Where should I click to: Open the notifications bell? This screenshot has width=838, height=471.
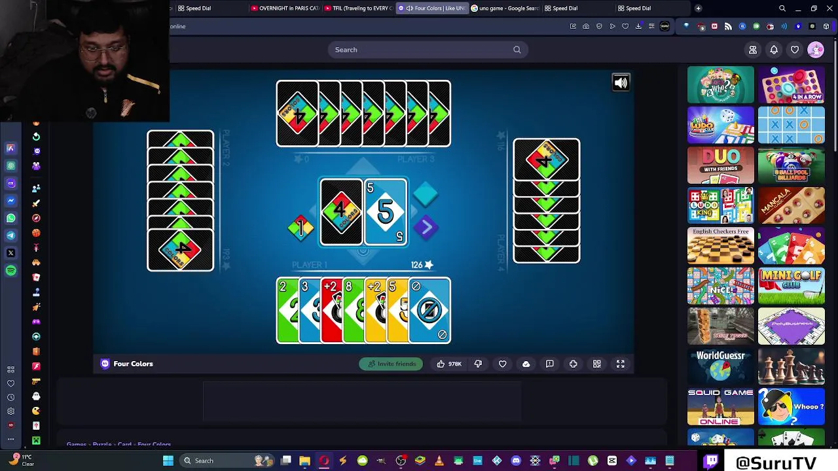click(x=774, y=50)
